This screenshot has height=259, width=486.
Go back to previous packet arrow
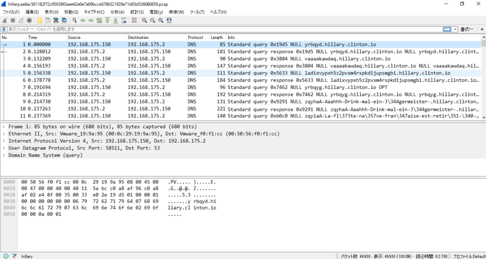[x=83, y=20]
